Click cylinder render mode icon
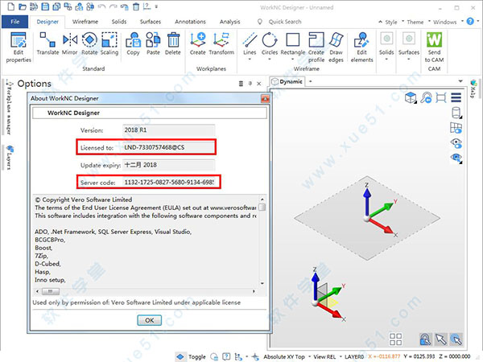Screen dimensions: 483x362 tap(456, 113)
